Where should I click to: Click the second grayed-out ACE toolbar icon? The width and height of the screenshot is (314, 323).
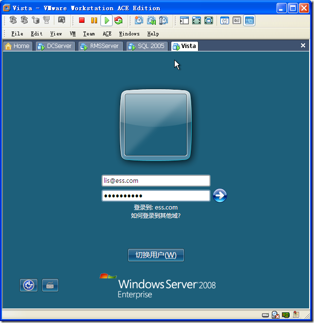tap(24, 20)
